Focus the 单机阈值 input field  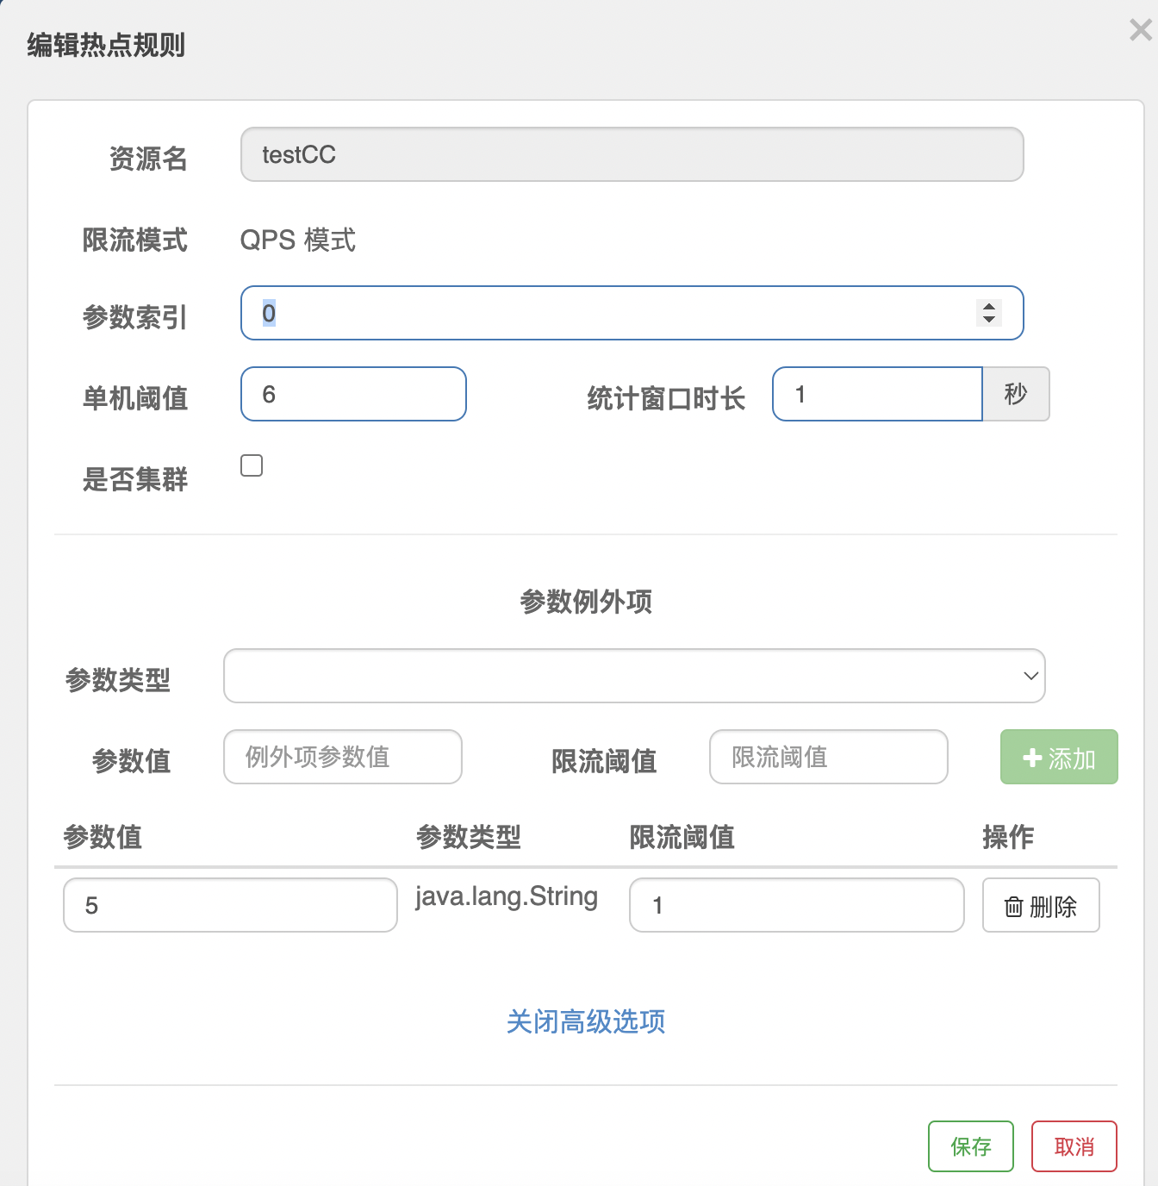click(353, 395)
